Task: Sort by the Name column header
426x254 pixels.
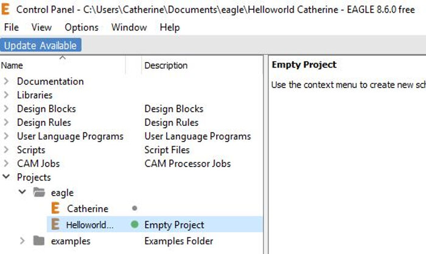Action: click(12, 66)
